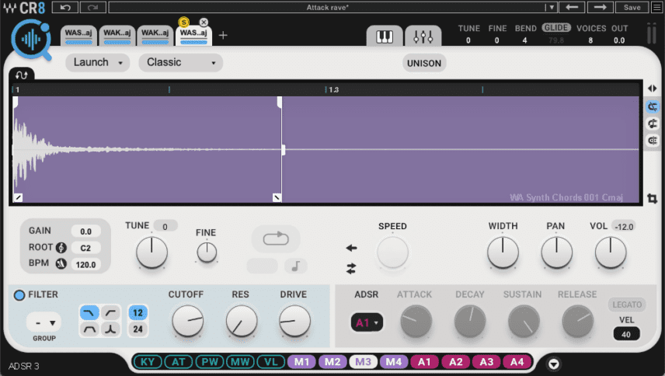Click the root note detect icon
Image resolution: width=665 pixels, height=376 pixels.
point(61,248)
